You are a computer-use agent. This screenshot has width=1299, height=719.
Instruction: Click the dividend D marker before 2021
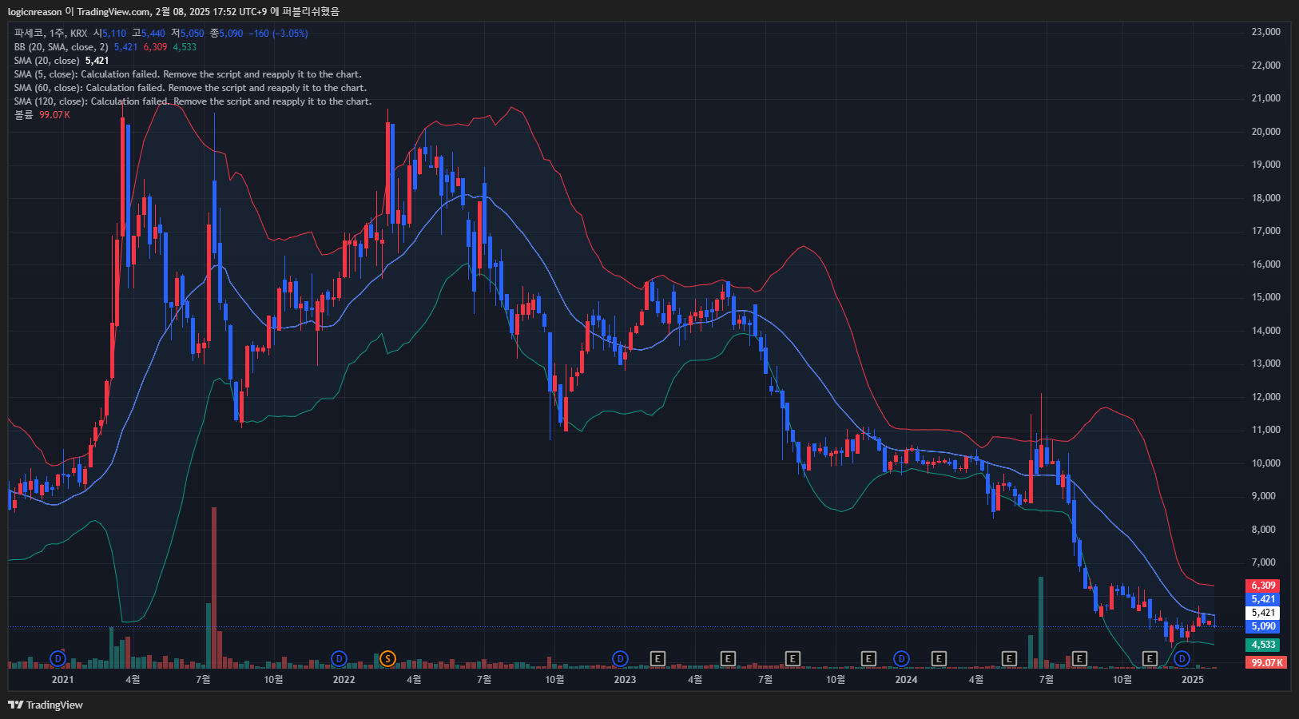(58, 658)
